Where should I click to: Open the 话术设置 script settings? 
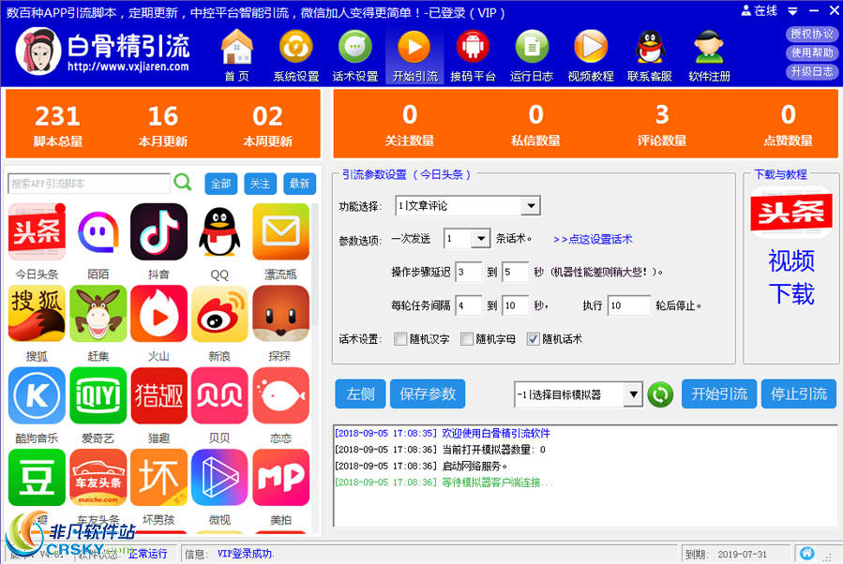[x=356, y=53]
